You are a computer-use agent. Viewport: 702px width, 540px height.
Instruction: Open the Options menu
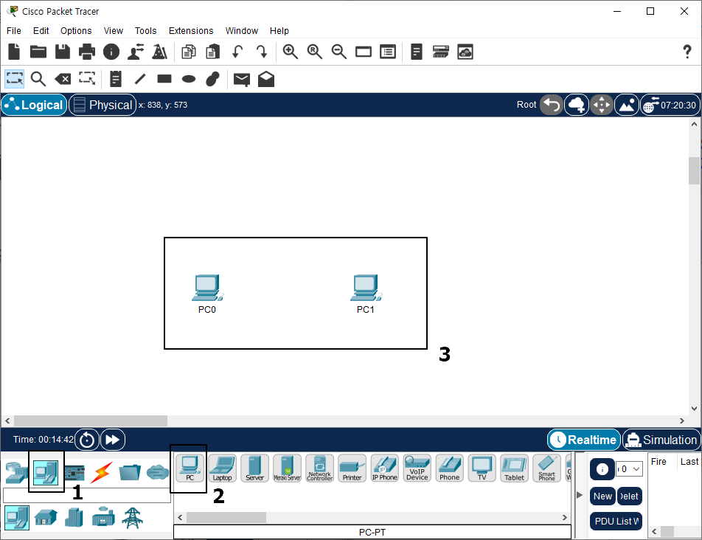point(76,30)
